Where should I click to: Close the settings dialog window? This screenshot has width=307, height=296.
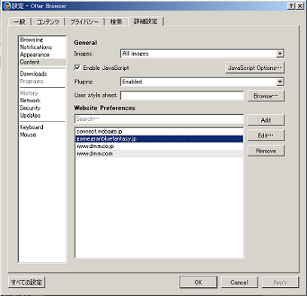coord(300,6)
